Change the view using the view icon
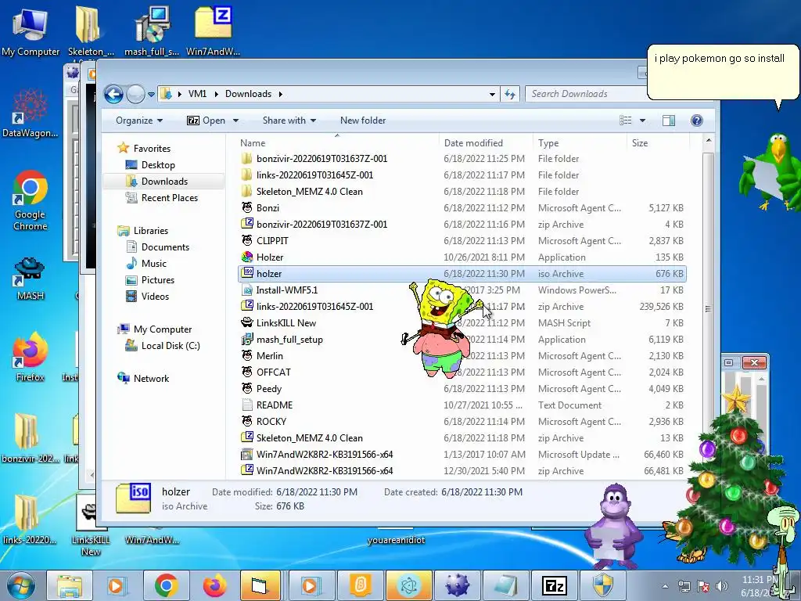The width and height of the screenshot is (801, 601). coord(625,121)
